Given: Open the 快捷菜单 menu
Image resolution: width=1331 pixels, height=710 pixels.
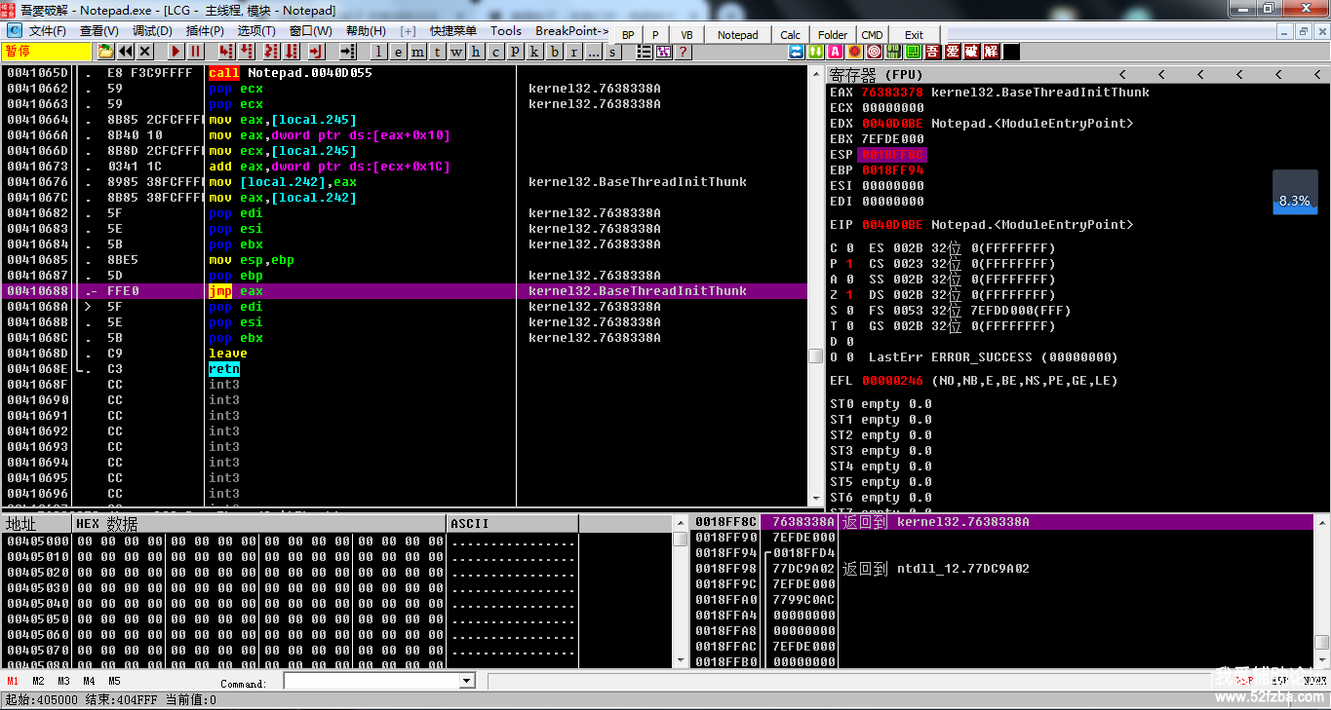Looking at the screenshot, I should (x=453, y=31).
